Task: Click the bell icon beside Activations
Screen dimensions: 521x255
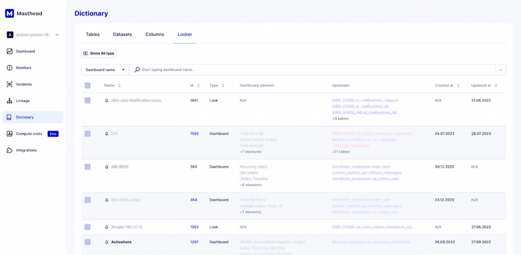Action: tap(107, 242)
